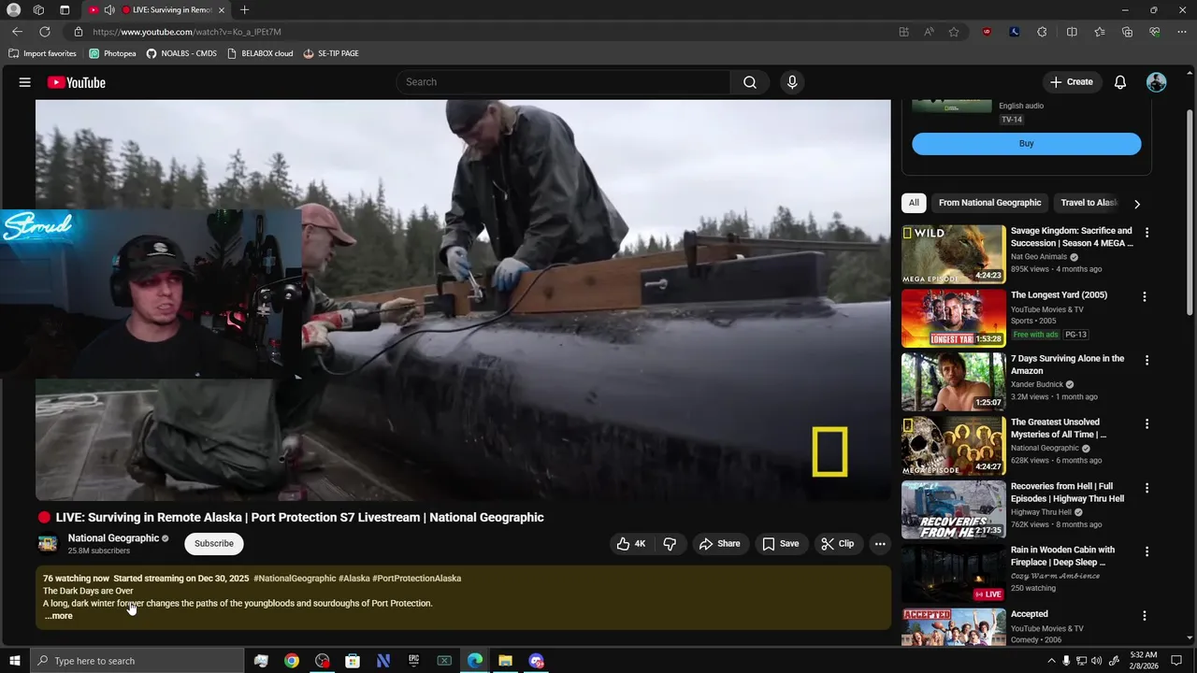Start voice search with microphone icon
Screen dimensions: 1197x673
[x=792, y=82]
